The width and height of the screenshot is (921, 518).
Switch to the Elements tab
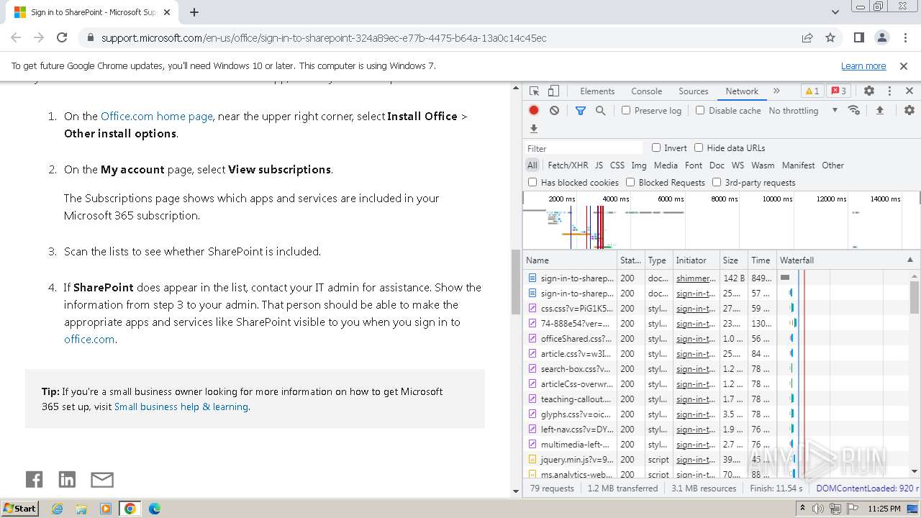point(597,91)
